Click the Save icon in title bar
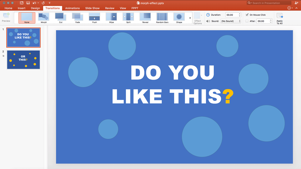Image resolution: width=301 pixels, height=169 pixels. (28, 3)
